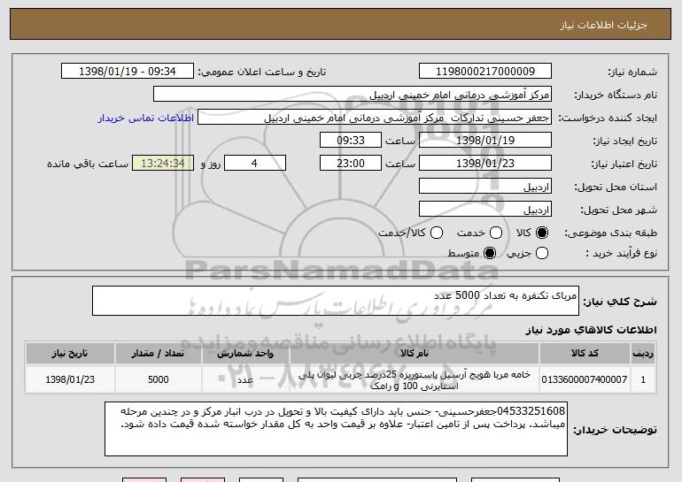Click the تاریخ ایجاد نیاز label
The height and width of the screenshot is (482, 682).
pyautogui.click(x=625, y=142)
